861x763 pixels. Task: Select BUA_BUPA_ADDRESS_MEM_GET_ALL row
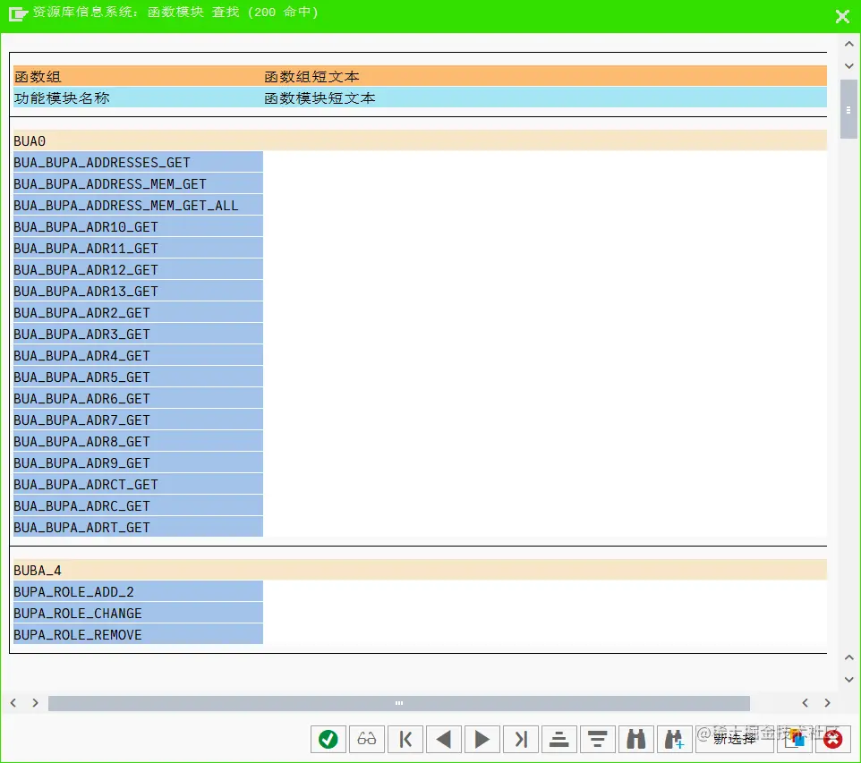pos(138,206)
